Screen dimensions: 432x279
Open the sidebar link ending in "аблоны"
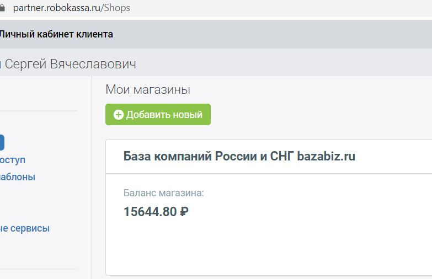coord(17,177)
